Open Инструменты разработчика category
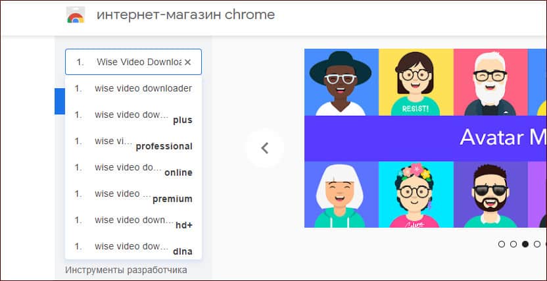Viewport: 547px width, 281px height. click(126, 270)
